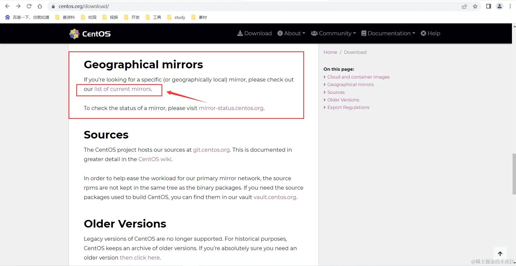516x266 pixels.
Task: Visit mirror-status.centos.org link
Action: pos(231,108)
